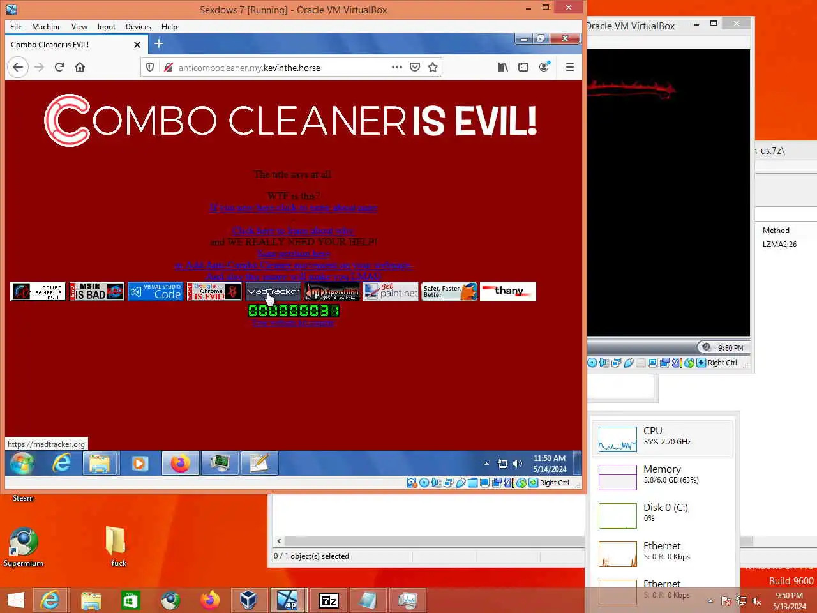Screen dimensions: 817x613
Task: Click the Combo Cleaner is Evil banner badge
Action: click(x=38, y=292)
